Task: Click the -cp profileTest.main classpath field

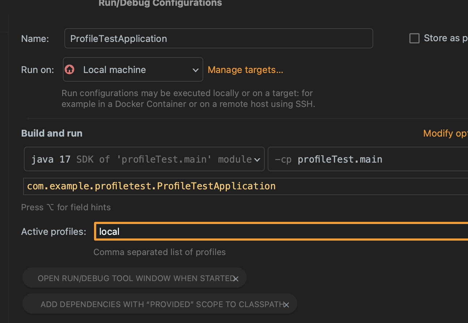Action: coord(368,159)
